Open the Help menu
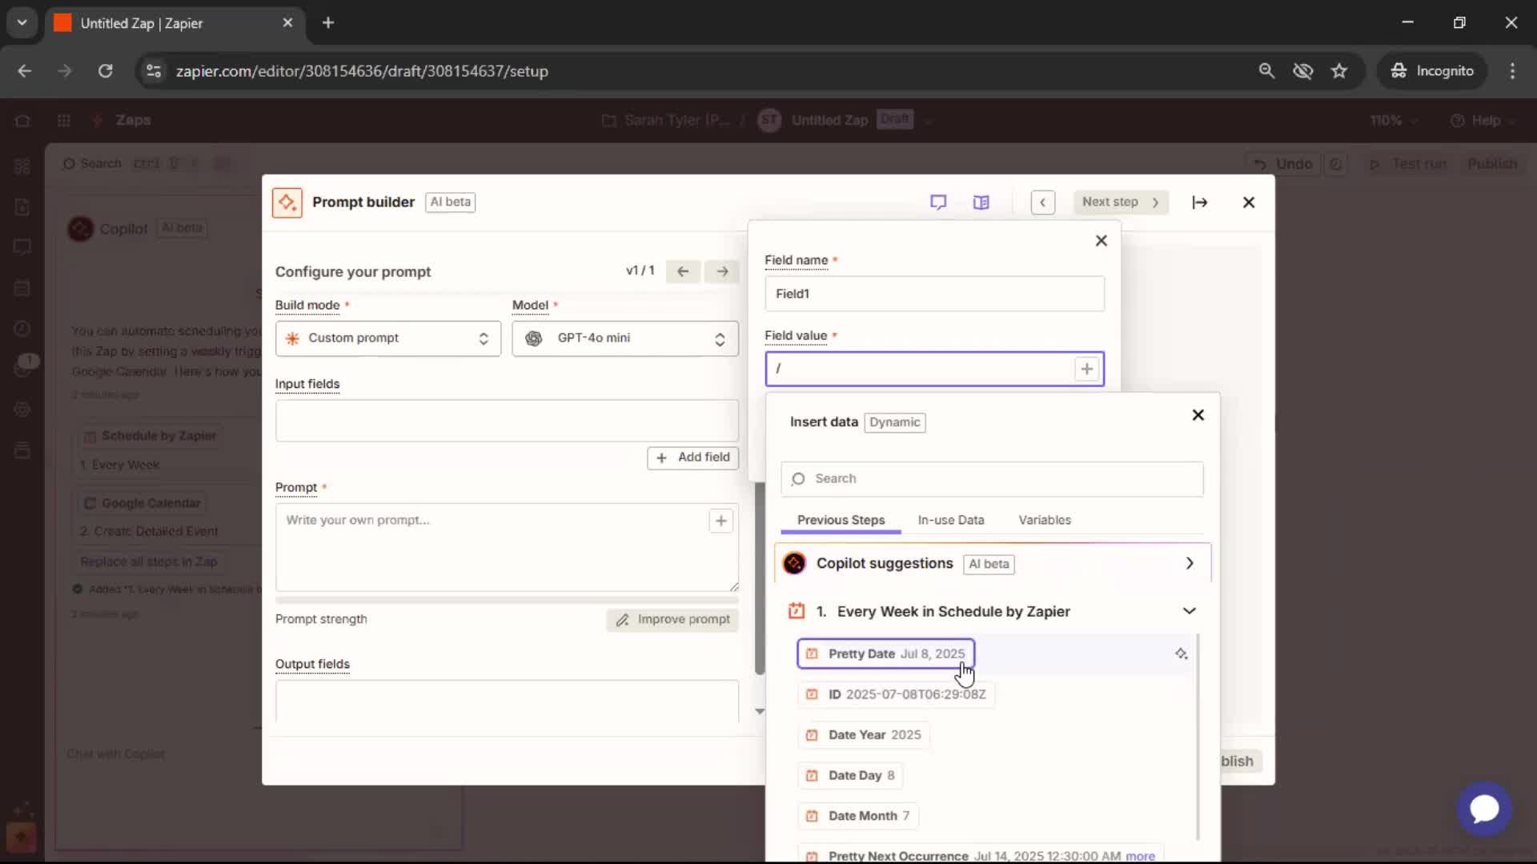1537x864 pixels. pyautogui.click(x=1483, y=121)
